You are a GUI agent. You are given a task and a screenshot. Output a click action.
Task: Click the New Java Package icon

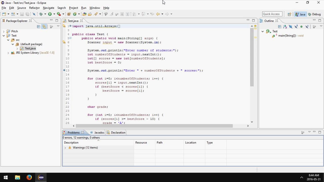click(x=69, y=14)
